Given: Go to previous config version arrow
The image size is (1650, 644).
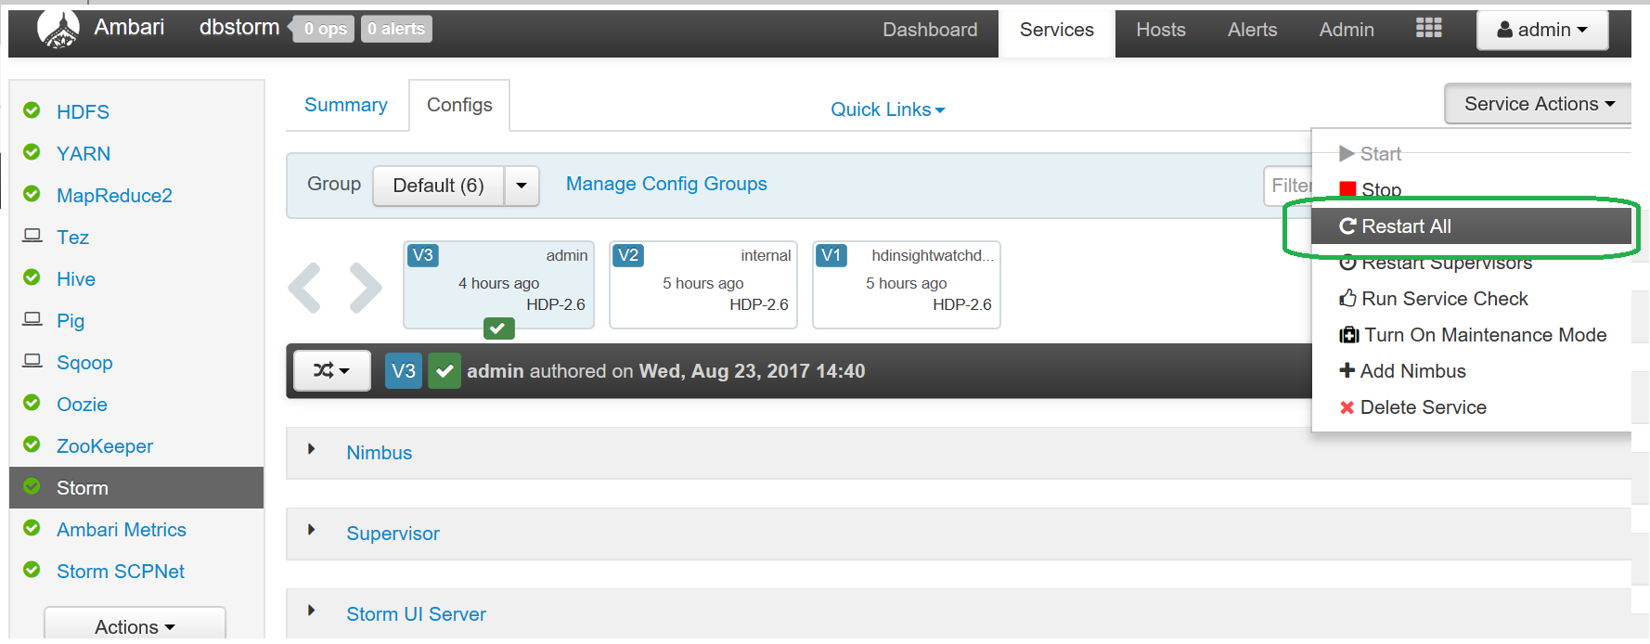Looking at the screenshot, I should [x=305, y=288].
